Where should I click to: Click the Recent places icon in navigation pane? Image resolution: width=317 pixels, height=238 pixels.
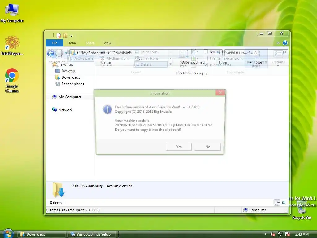pyautogui.click(x=58, y=84)
